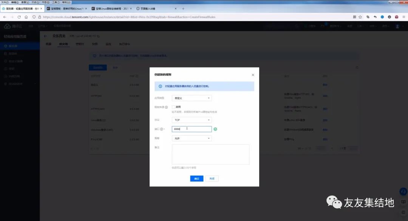The width and height of the screenshot is (408, 221).
Task: Tick the 启用 checkbox for limiting source
Action: click(x=173, y=107)
